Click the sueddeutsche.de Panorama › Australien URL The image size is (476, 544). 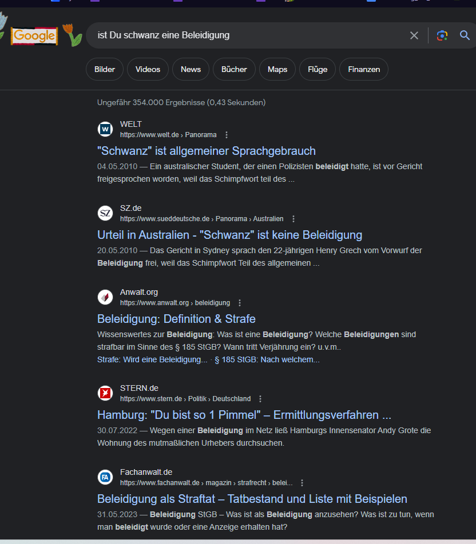[201, 219]
